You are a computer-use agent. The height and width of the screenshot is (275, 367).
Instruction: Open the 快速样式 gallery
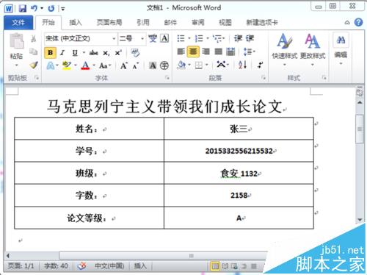click(x=285, y=50)
